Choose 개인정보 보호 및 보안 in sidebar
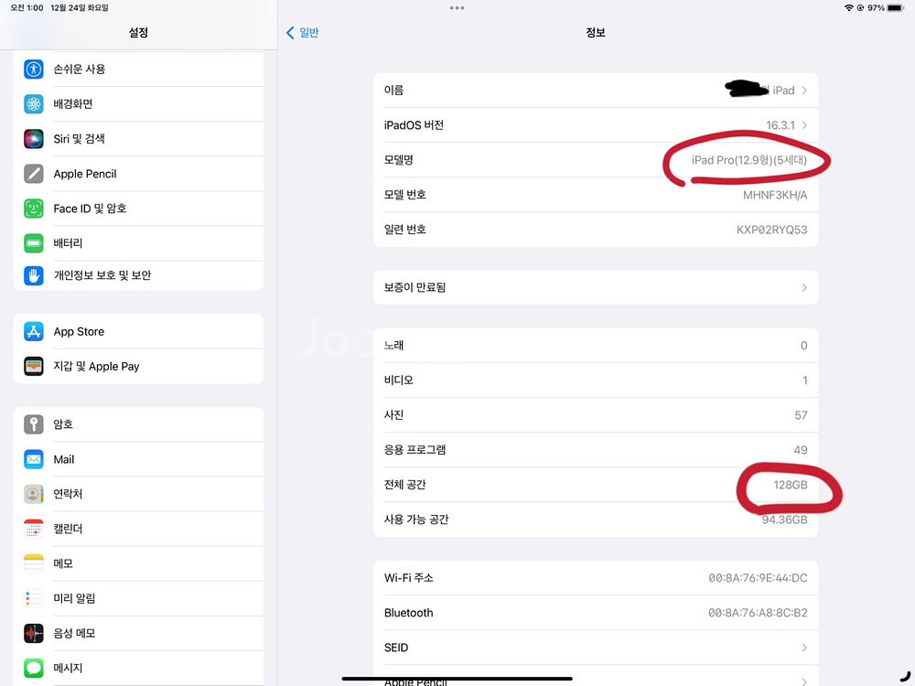915x686 pixels. coord(138,275)
